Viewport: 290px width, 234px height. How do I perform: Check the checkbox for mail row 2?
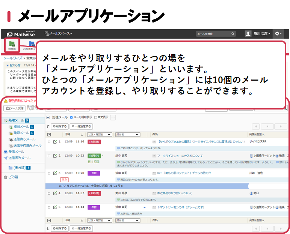(x=49, y=156)
